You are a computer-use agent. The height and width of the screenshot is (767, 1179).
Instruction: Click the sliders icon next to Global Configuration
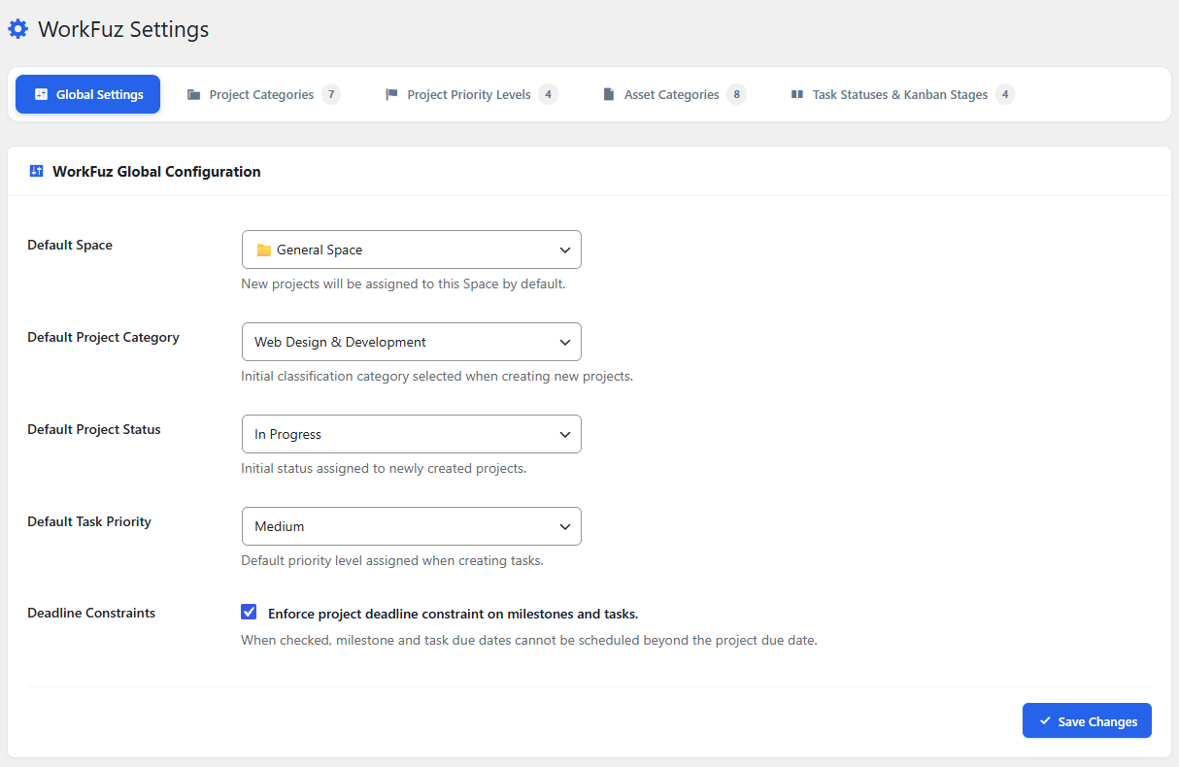(37, 171)
